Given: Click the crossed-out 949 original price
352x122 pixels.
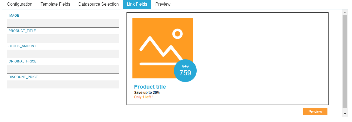Looking at the screenshot, I should pyautogui.click(x=185, y=66).
